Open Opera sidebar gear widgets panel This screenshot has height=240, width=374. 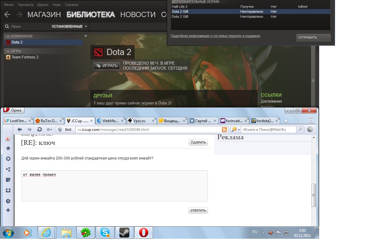pos(8,159)
